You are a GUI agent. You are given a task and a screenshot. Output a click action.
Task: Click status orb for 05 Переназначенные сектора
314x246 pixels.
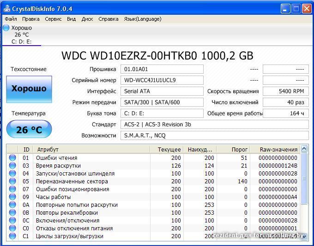tap(12, 181)
